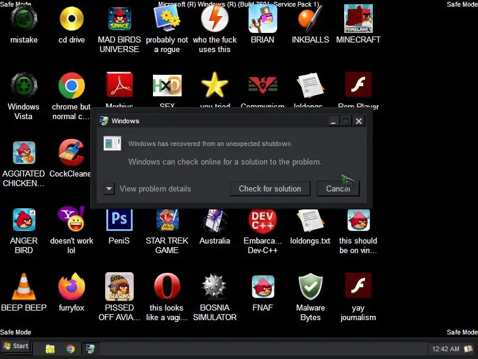Screen dimensions: 478x359
Task: Select the Windows dialog taskbar button
Action: pos(91,349)
